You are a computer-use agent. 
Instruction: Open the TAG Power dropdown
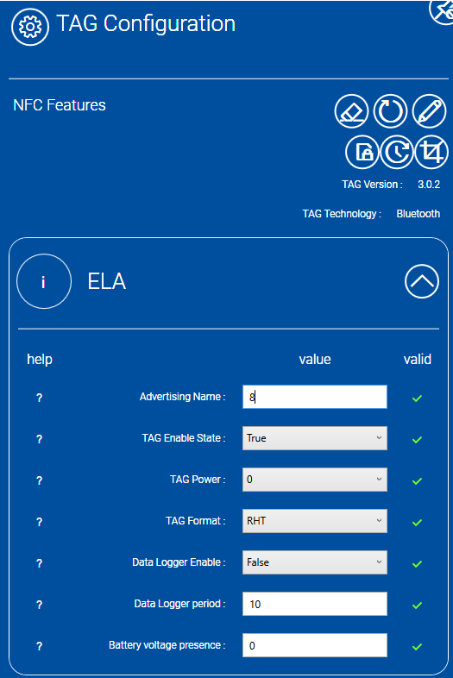(x=315, y=480)
